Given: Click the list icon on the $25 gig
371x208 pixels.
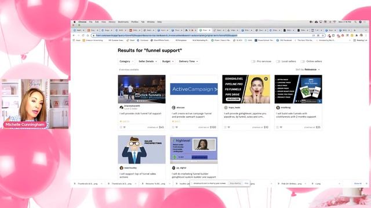Looking at the screenshot, I should [277, 127].
